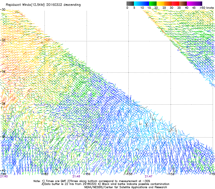Click the '10' legend scale label

[x=142, y=8]
